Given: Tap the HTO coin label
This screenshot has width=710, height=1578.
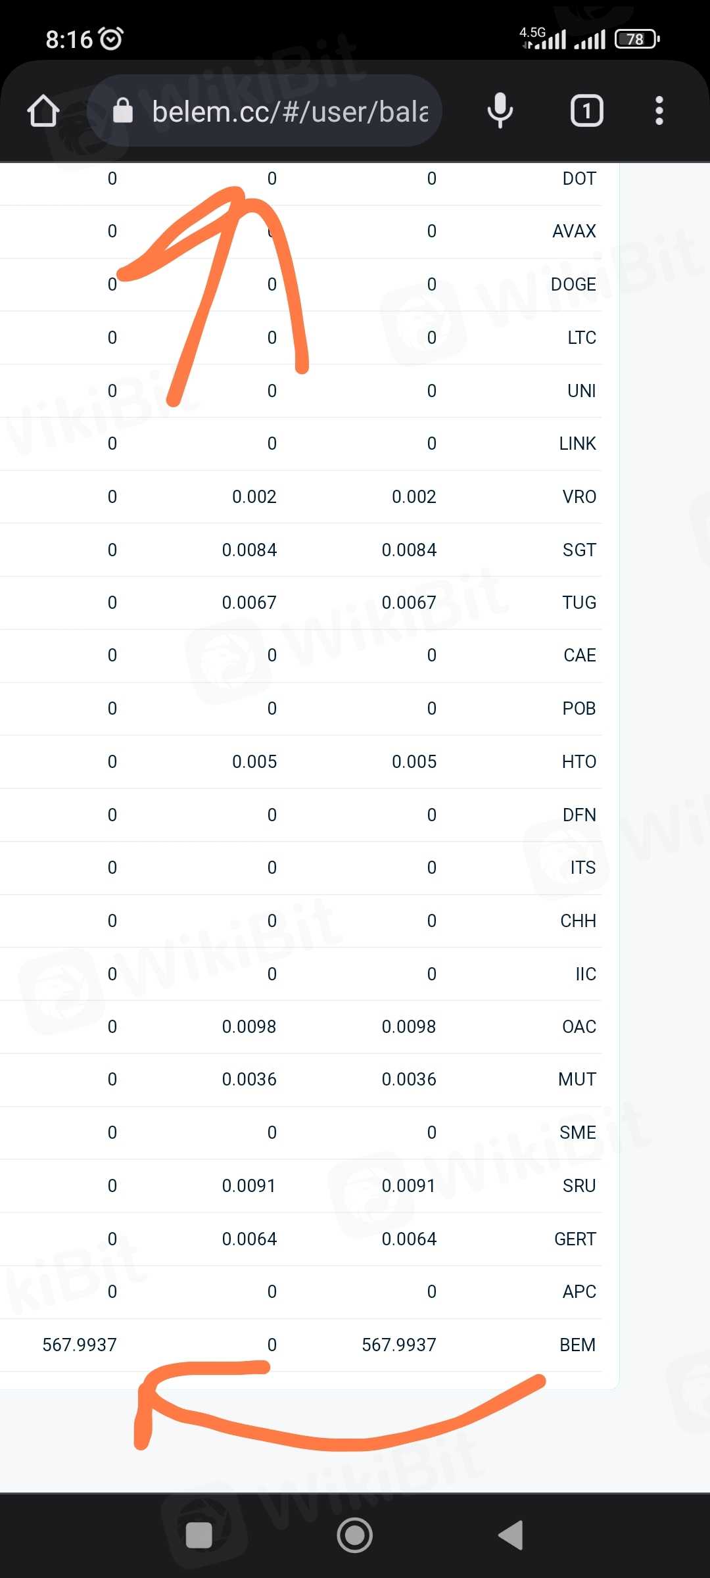Looking at the screenshot, I should [x=579, y=761].
